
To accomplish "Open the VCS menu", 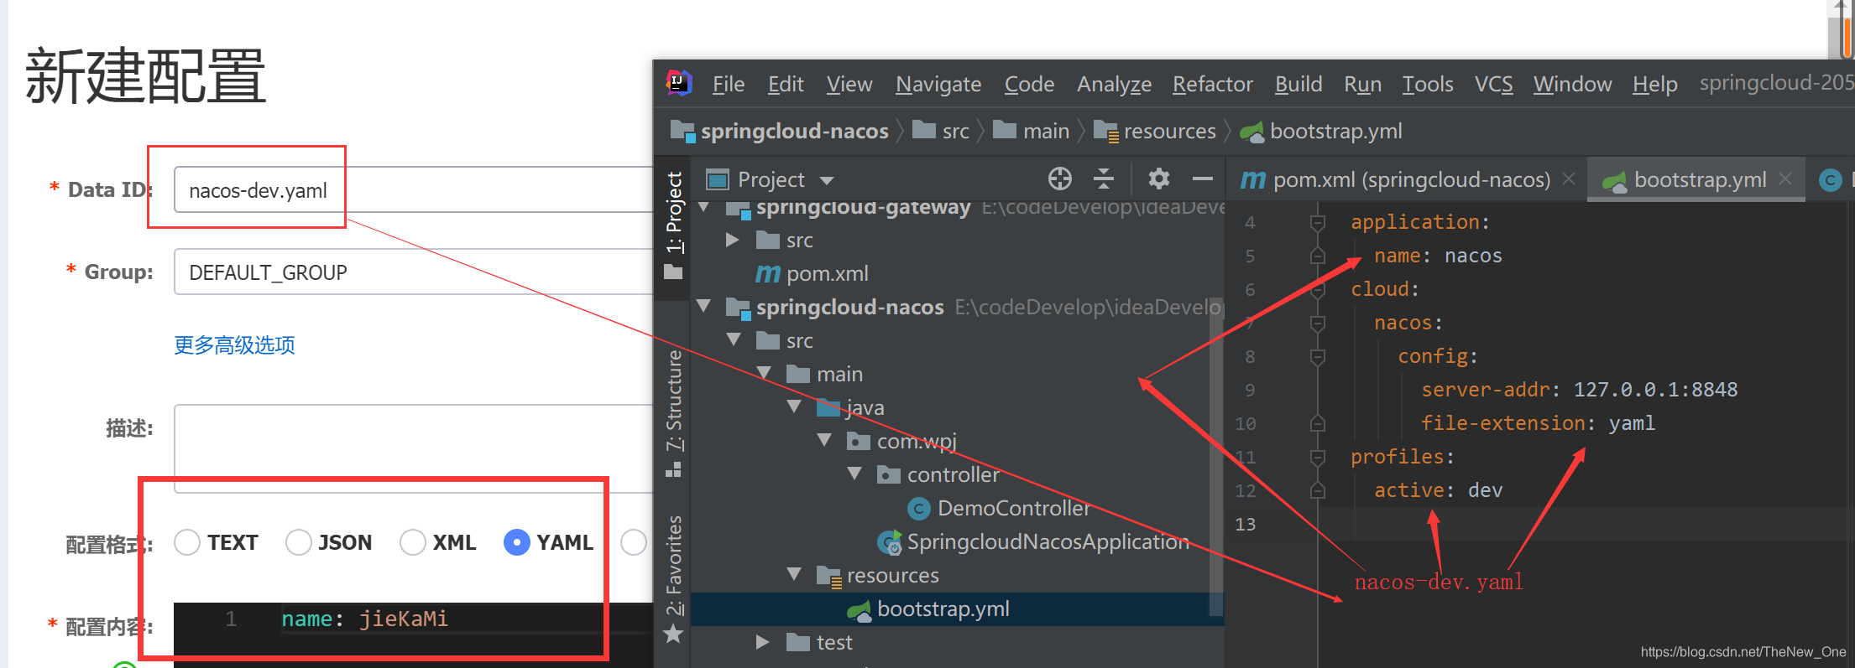I will (1494, 84).
